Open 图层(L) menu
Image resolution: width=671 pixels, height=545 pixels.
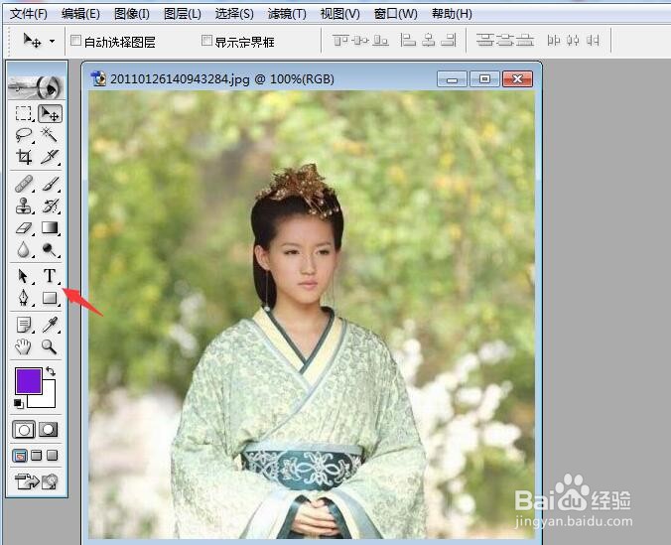183,14
